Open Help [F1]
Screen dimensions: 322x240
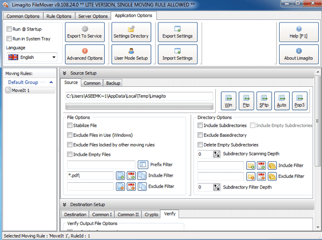coord(298,32)
